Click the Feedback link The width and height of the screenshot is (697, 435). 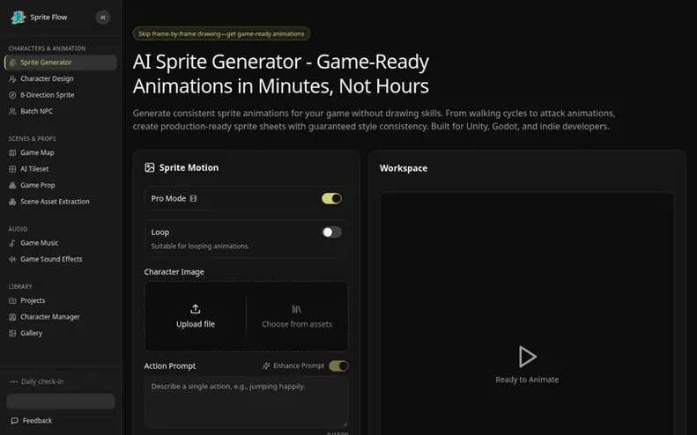32,421
